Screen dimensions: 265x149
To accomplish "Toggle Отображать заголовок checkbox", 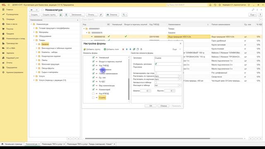I will click(156, 64).
